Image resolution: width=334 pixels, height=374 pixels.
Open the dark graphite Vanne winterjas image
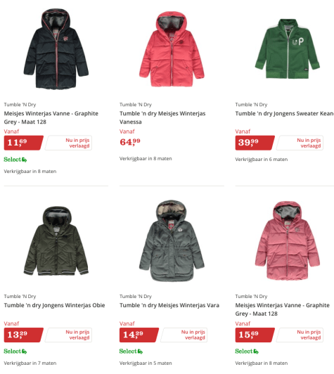56,49
